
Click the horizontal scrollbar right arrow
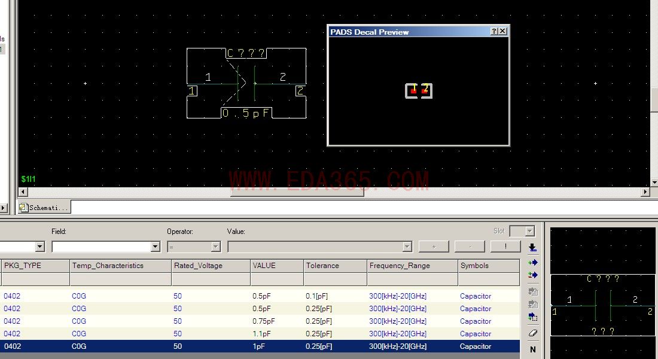(x=645, y=192)
